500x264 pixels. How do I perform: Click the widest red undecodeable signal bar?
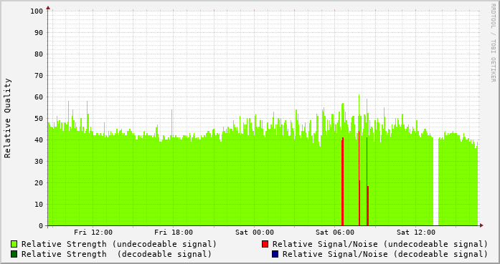342,182
